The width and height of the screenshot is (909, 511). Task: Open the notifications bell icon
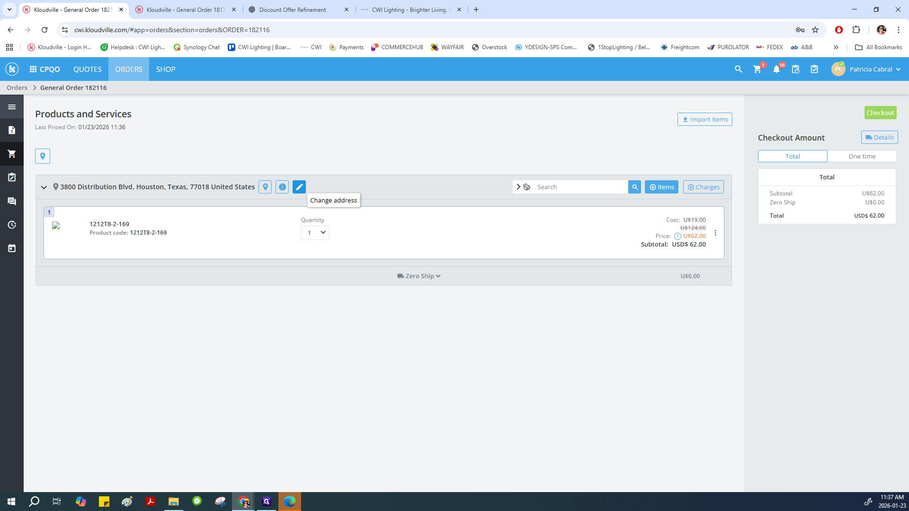click(x=776, y=69)
